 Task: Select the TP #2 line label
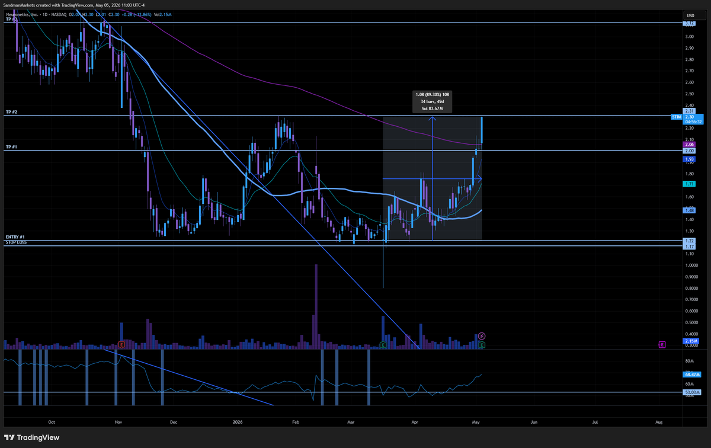(11, 112)
